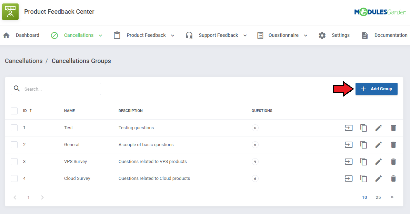Click the search magnifier icon
This screenshot has height=214, width=410.
17,89
